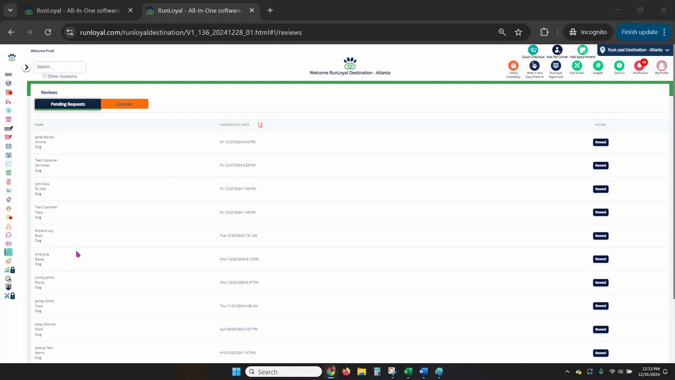
Task: Click the Clock In icon
Action: [619, 65]
